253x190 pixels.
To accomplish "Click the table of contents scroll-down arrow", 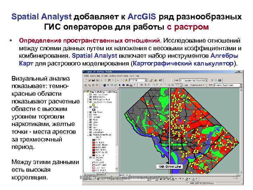I will pos(117,168).
